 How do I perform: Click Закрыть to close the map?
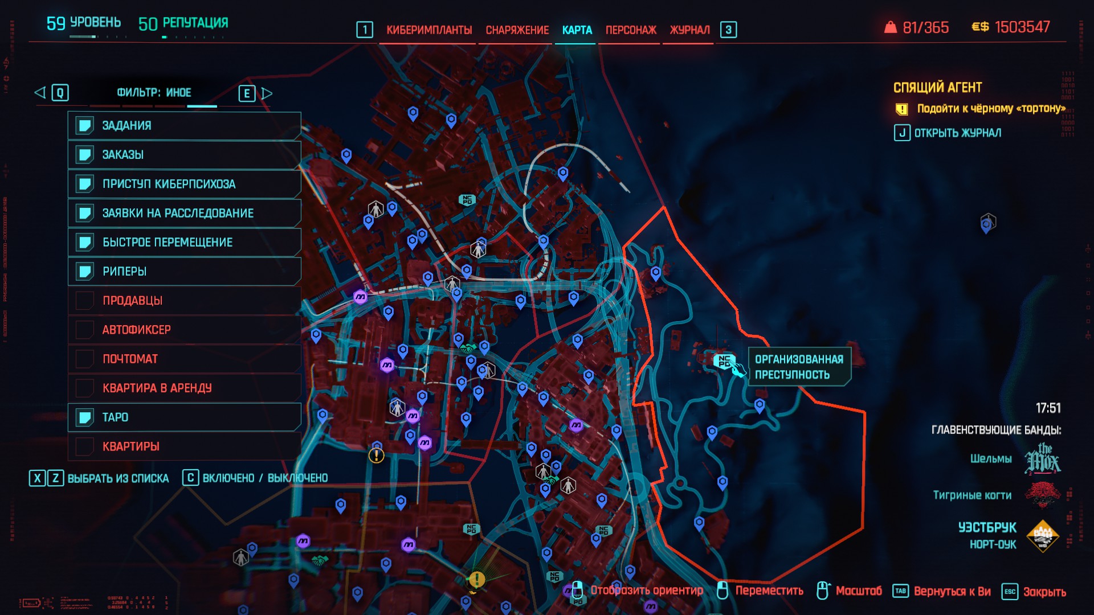pyautogui.click(x=1044, y=592)
